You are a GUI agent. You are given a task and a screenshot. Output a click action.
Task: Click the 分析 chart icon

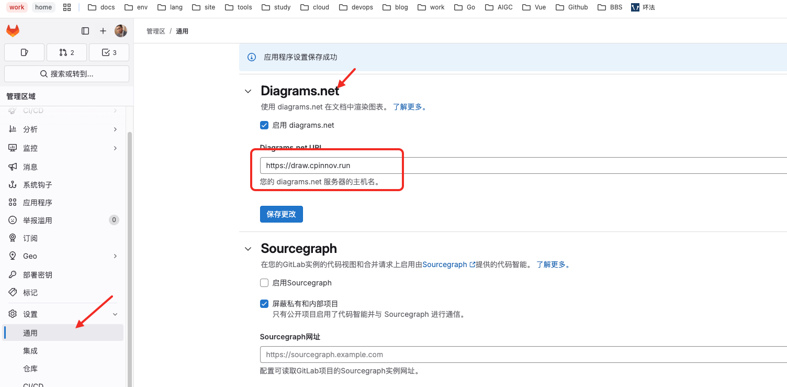13,129
